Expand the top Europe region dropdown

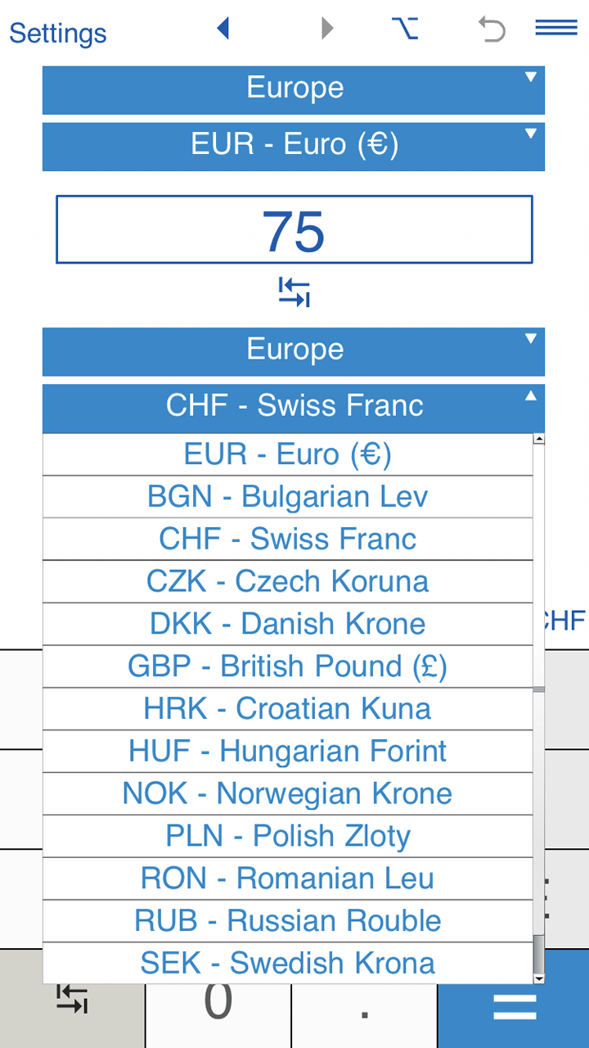(294, 89)
